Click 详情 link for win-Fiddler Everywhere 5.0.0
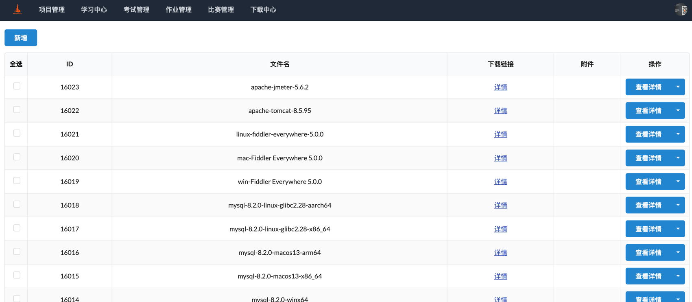The width and height of the screenshot is (692, 302). coord(500,182)
